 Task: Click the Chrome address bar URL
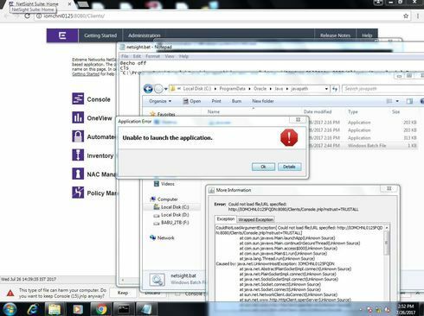(74, 16)
